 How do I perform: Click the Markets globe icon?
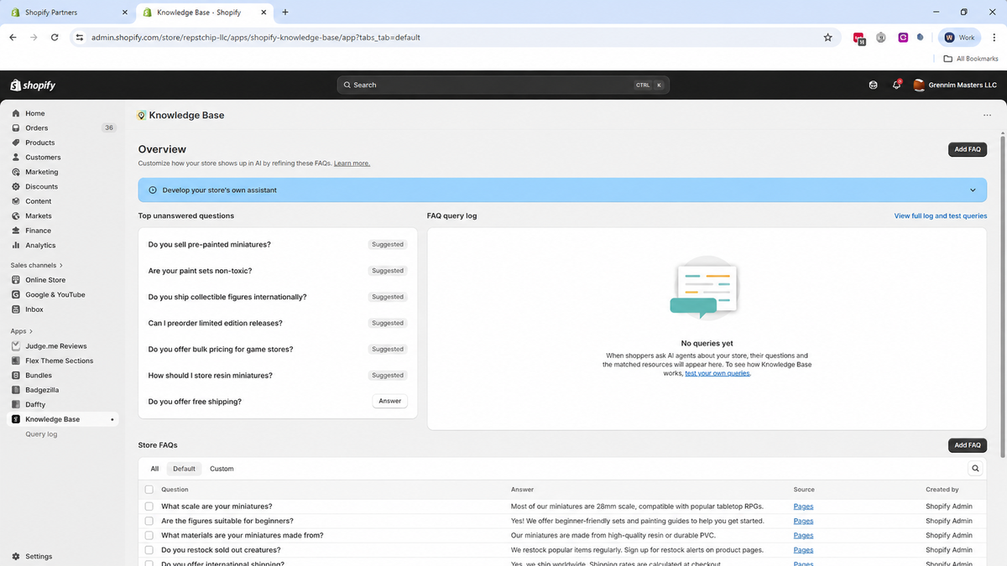click(x=16, y=216)
